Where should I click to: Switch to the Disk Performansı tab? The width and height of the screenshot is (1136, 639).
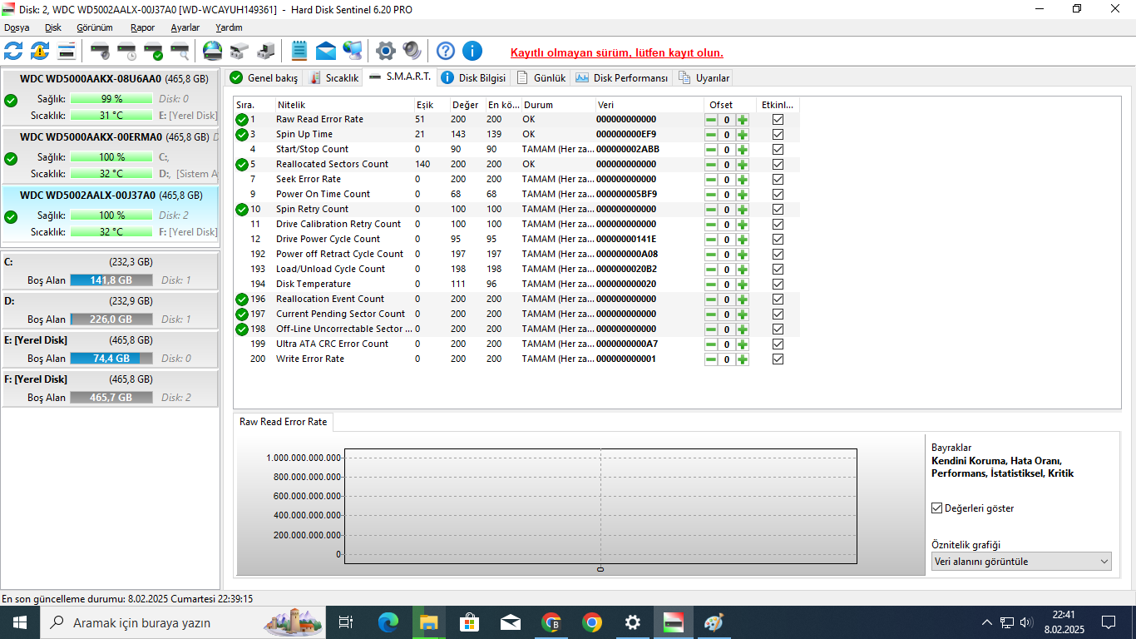coord(621,78)
